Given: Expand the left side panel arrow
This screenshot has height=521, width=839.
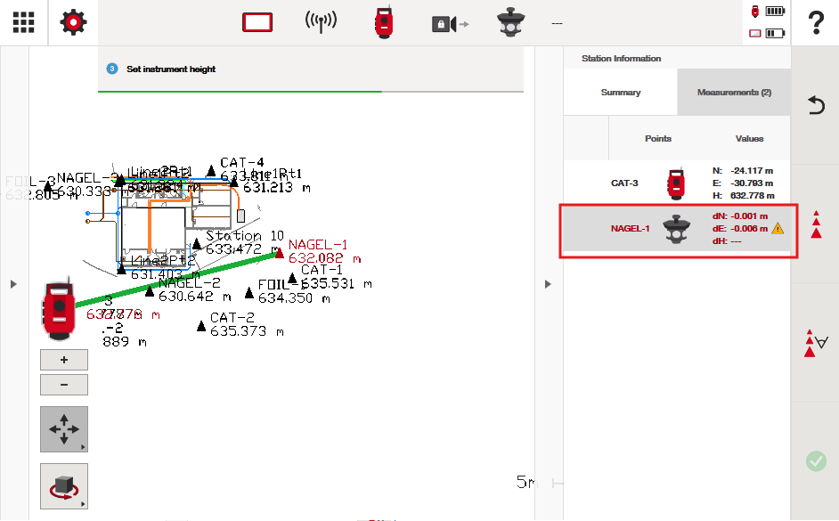Looking at the screenshot, I should pyautogui.click(x=13, y=284).
